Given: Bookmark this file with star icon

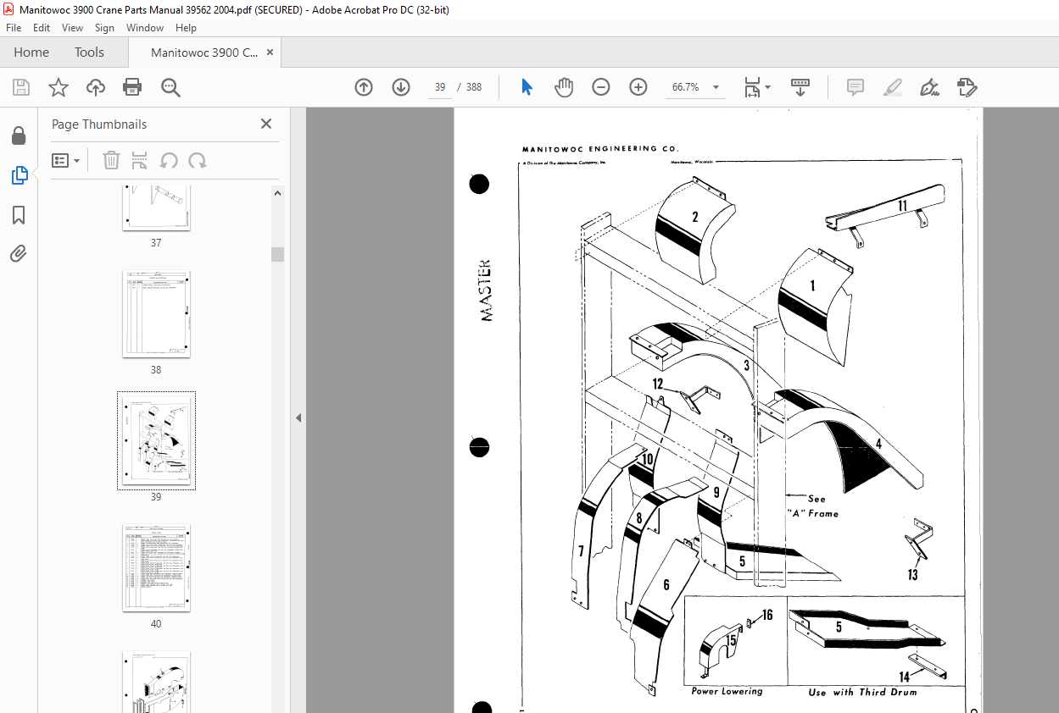Looking at the screenshot, I should click(59, 87).
